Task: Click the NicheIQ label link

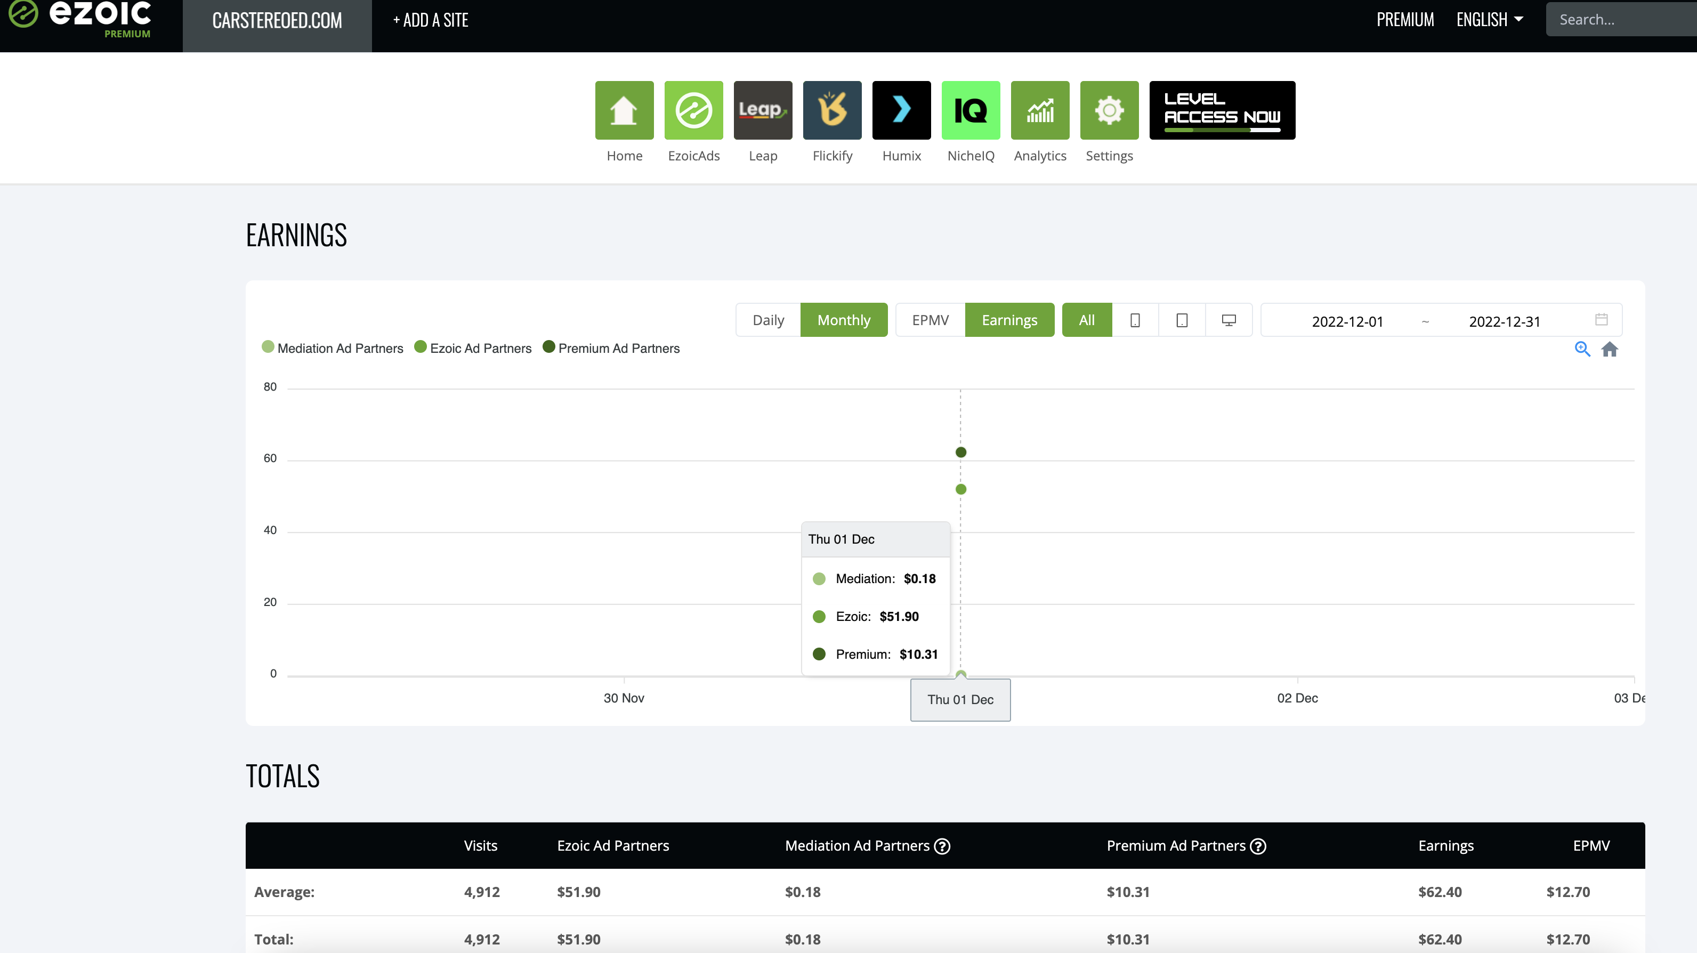Action: 971,156
